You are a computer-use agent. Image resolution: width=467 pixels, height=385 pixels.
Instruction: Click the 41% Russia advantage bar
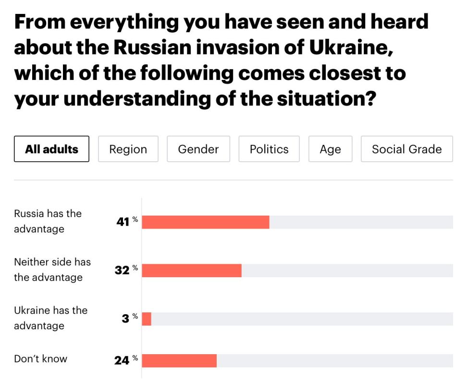pyautogui.click(x=206, y=222)
